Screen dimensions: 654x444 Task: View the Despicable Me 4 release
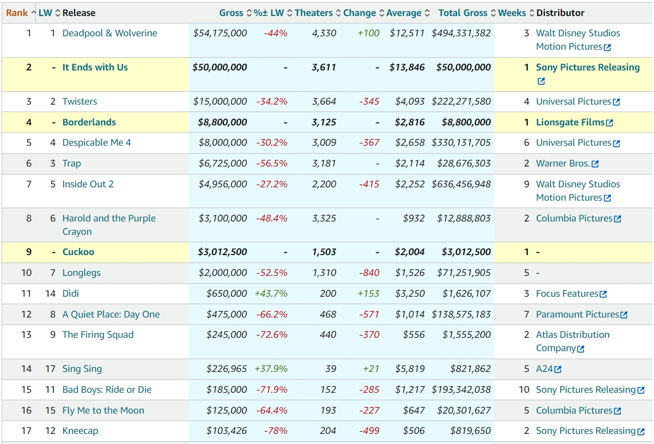pyautogui.click(x=96, y=142)
